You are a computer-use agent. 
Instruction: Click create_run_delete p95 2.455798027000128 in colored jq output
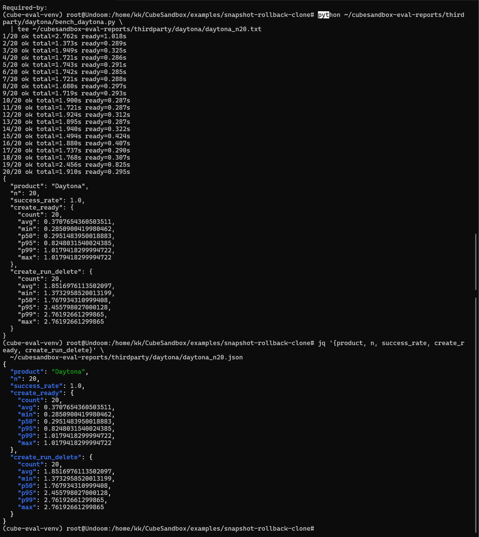pos(65,493)
